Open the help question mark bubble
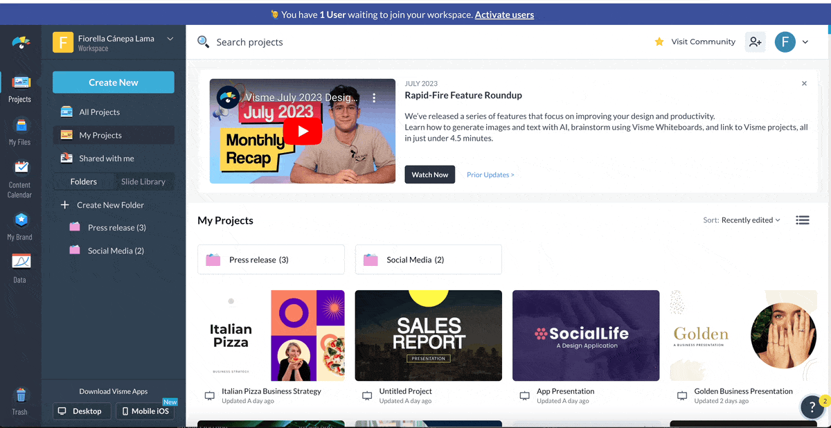Image resolution: width=831 pixels, height=428 pixels. [x=813, y=407]
